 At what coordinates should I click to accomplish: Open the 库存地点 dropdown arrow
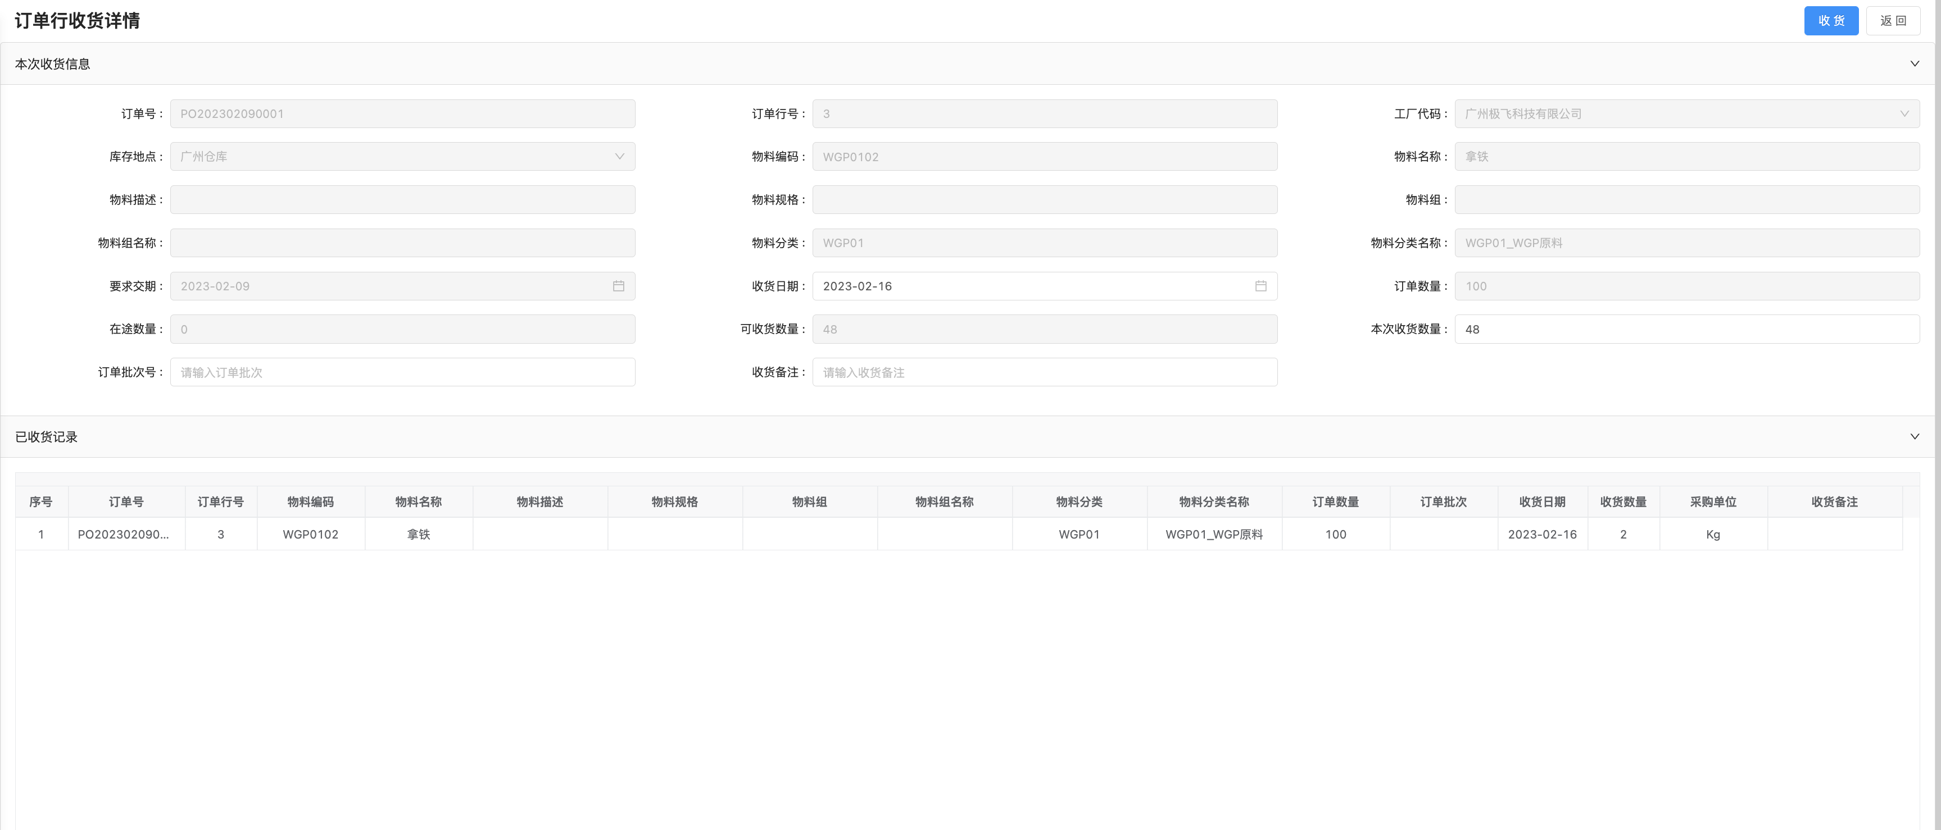point(619,157)
